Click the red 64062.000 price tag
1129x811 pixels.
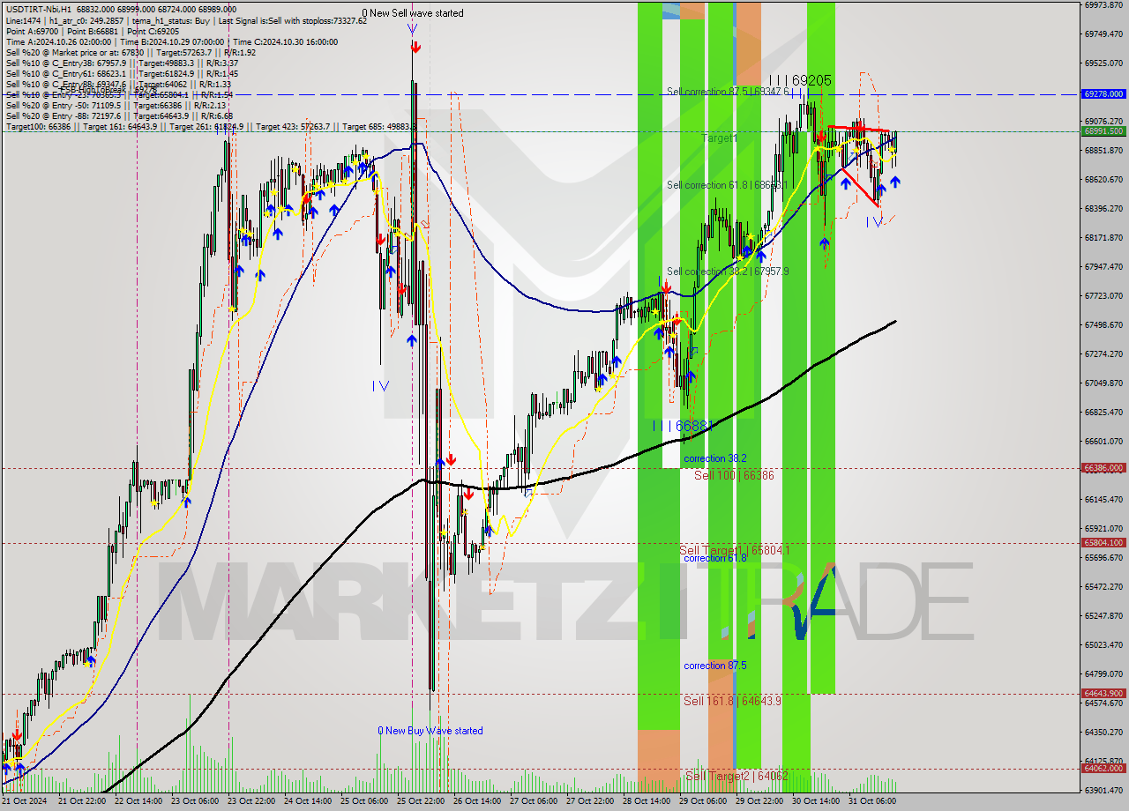tap(1103, 768)
